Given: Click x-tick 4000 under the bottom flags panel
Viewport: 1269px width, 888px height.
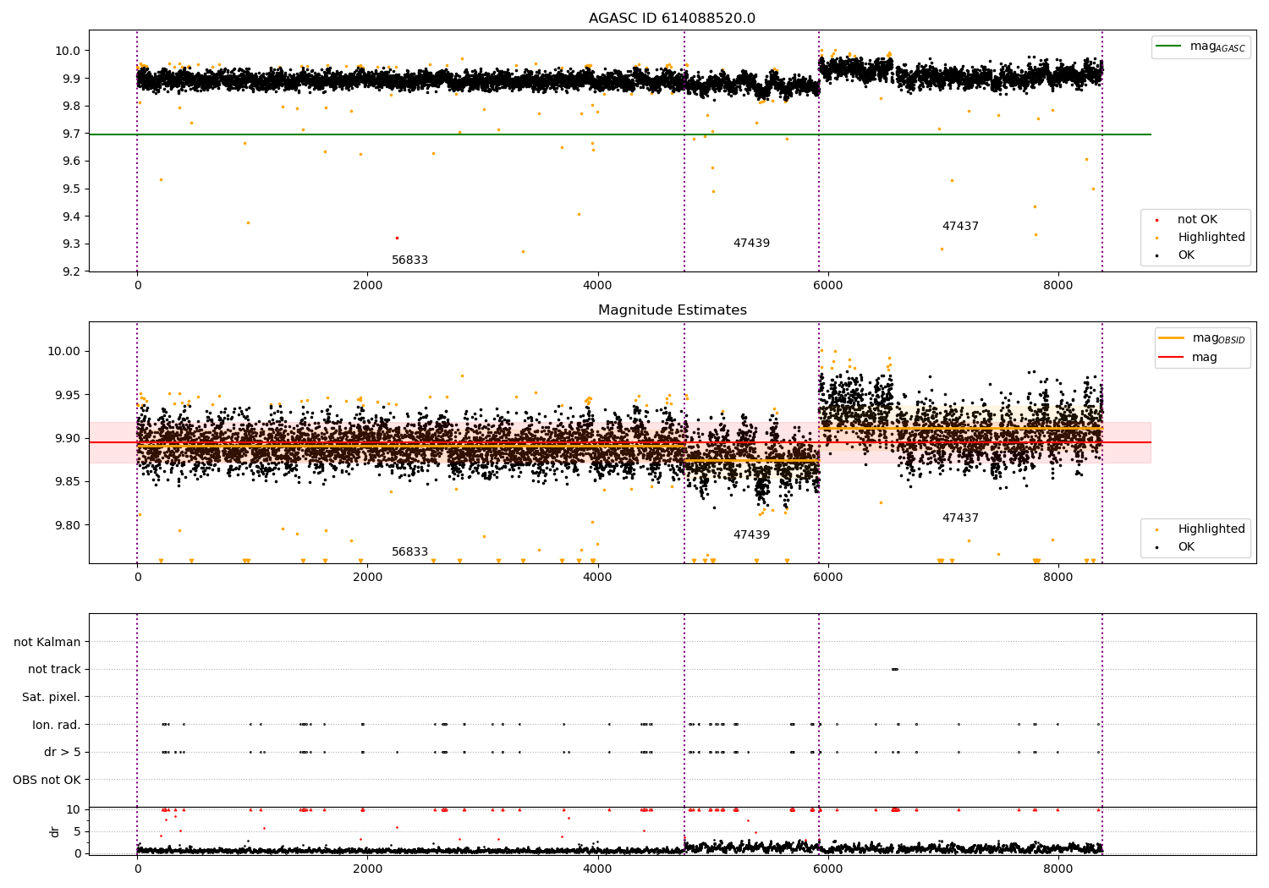Looking at the screenshot, I should 598,869.
